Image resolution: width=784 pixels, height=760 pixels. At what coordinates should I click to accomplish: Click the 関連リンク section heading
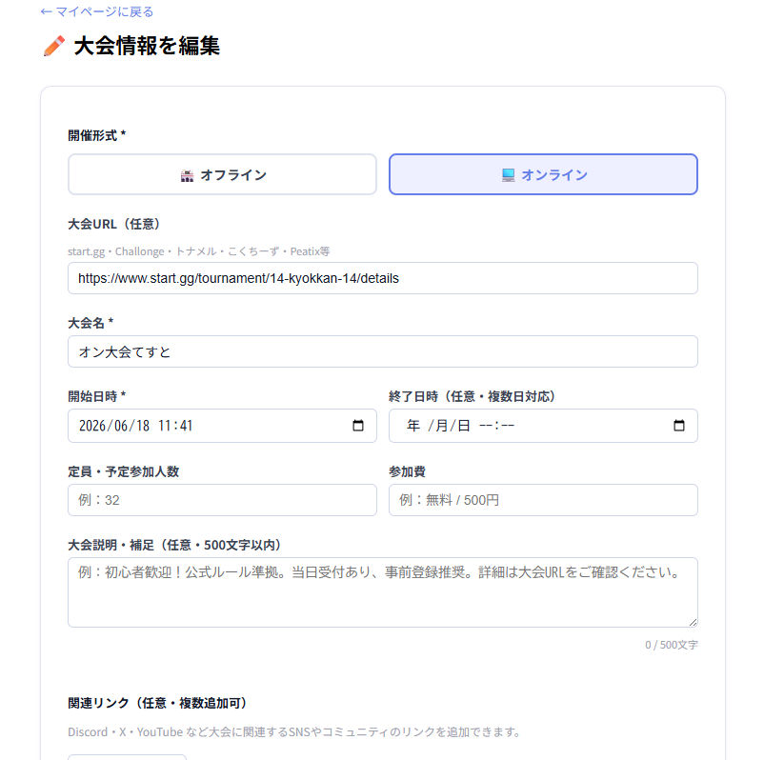[x=158, y=704]
